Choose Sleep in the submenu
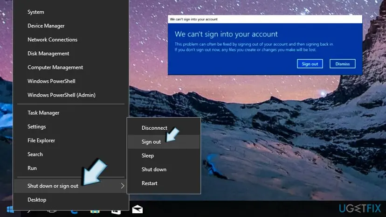Image resolution: width=386 pixels, height=217 pixels. (164, 155)
